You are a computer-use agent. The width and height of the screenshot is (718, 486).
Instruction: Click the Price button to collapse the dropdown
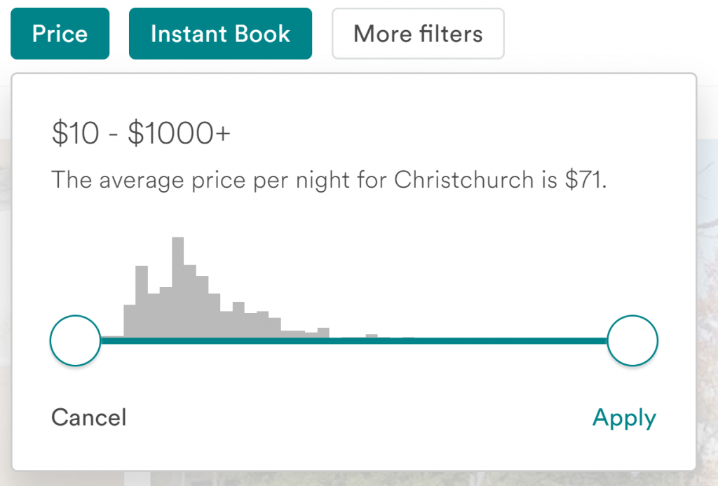click(60, 33)
